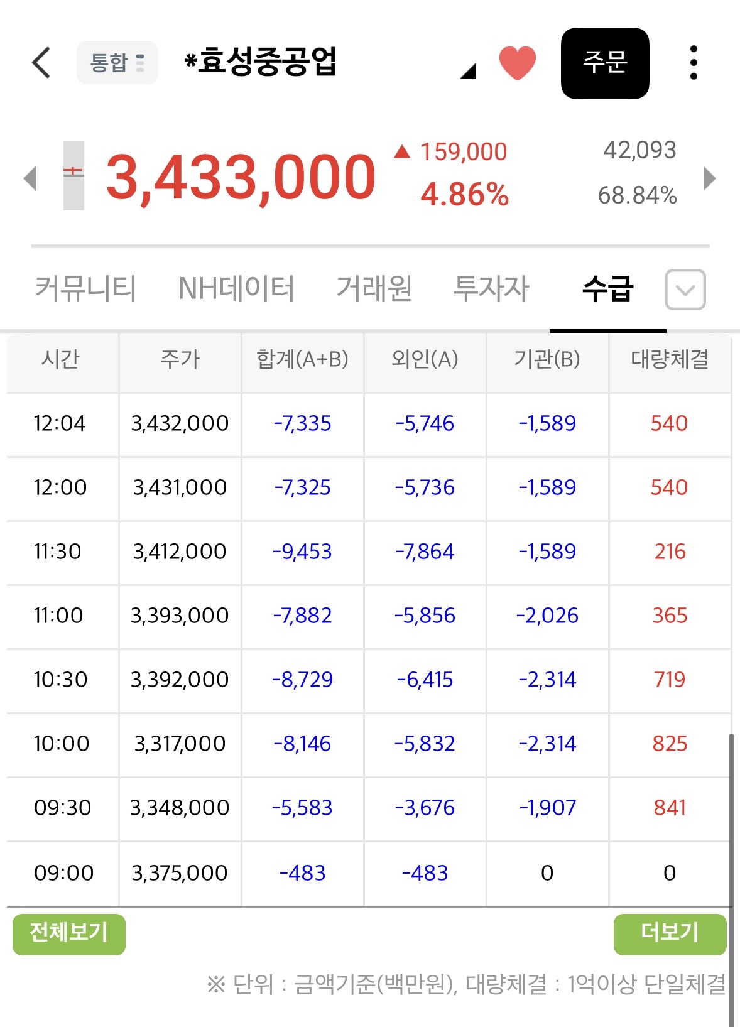Open the mini candlestick chart icon
The height and width of the screenshot is (1027, 740).
[x=73, y=175]
